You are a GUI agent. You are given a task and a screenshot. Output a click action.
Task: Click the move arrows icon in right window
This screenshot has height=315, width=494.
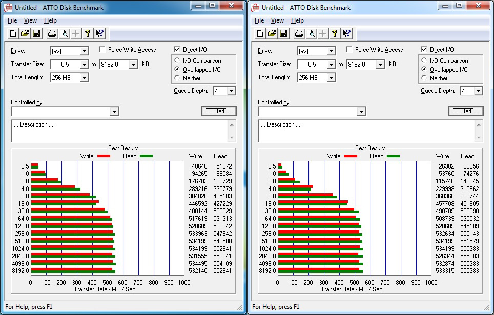click(x=323, y=33)
